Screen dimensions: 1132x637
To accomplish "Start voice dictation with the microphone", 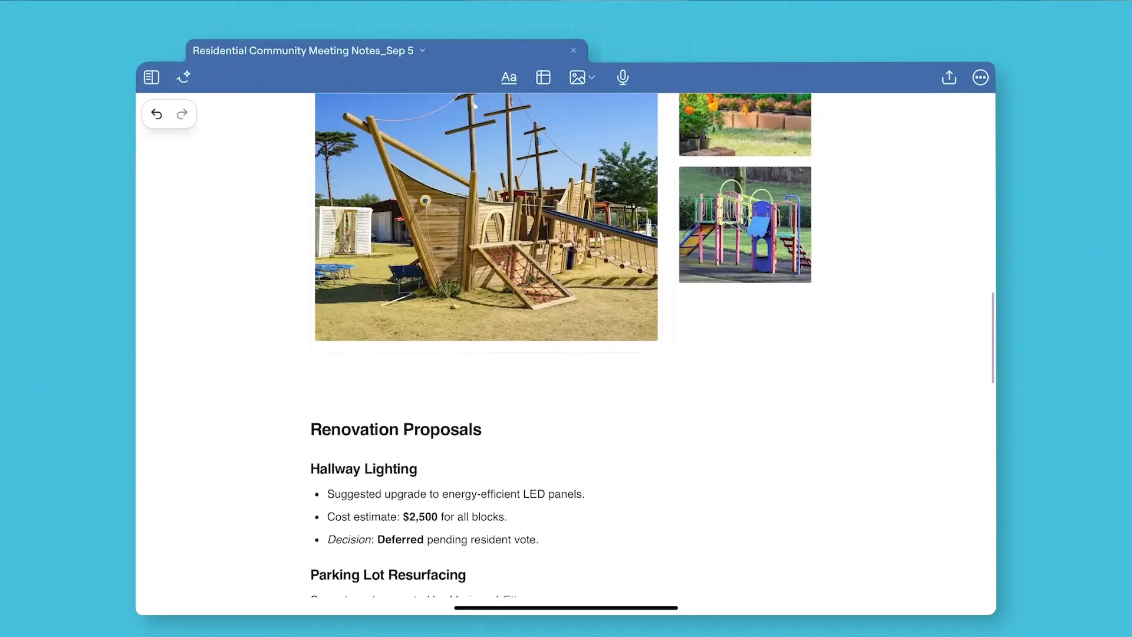I will 623,77.
